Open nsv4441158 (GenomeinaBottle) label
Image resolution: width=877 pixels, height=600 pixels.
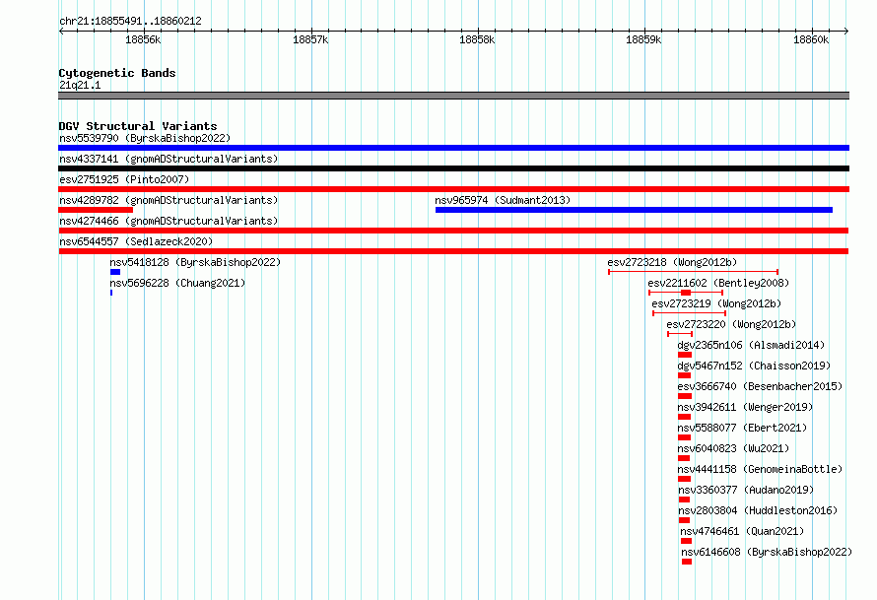(x=760, y=469)
